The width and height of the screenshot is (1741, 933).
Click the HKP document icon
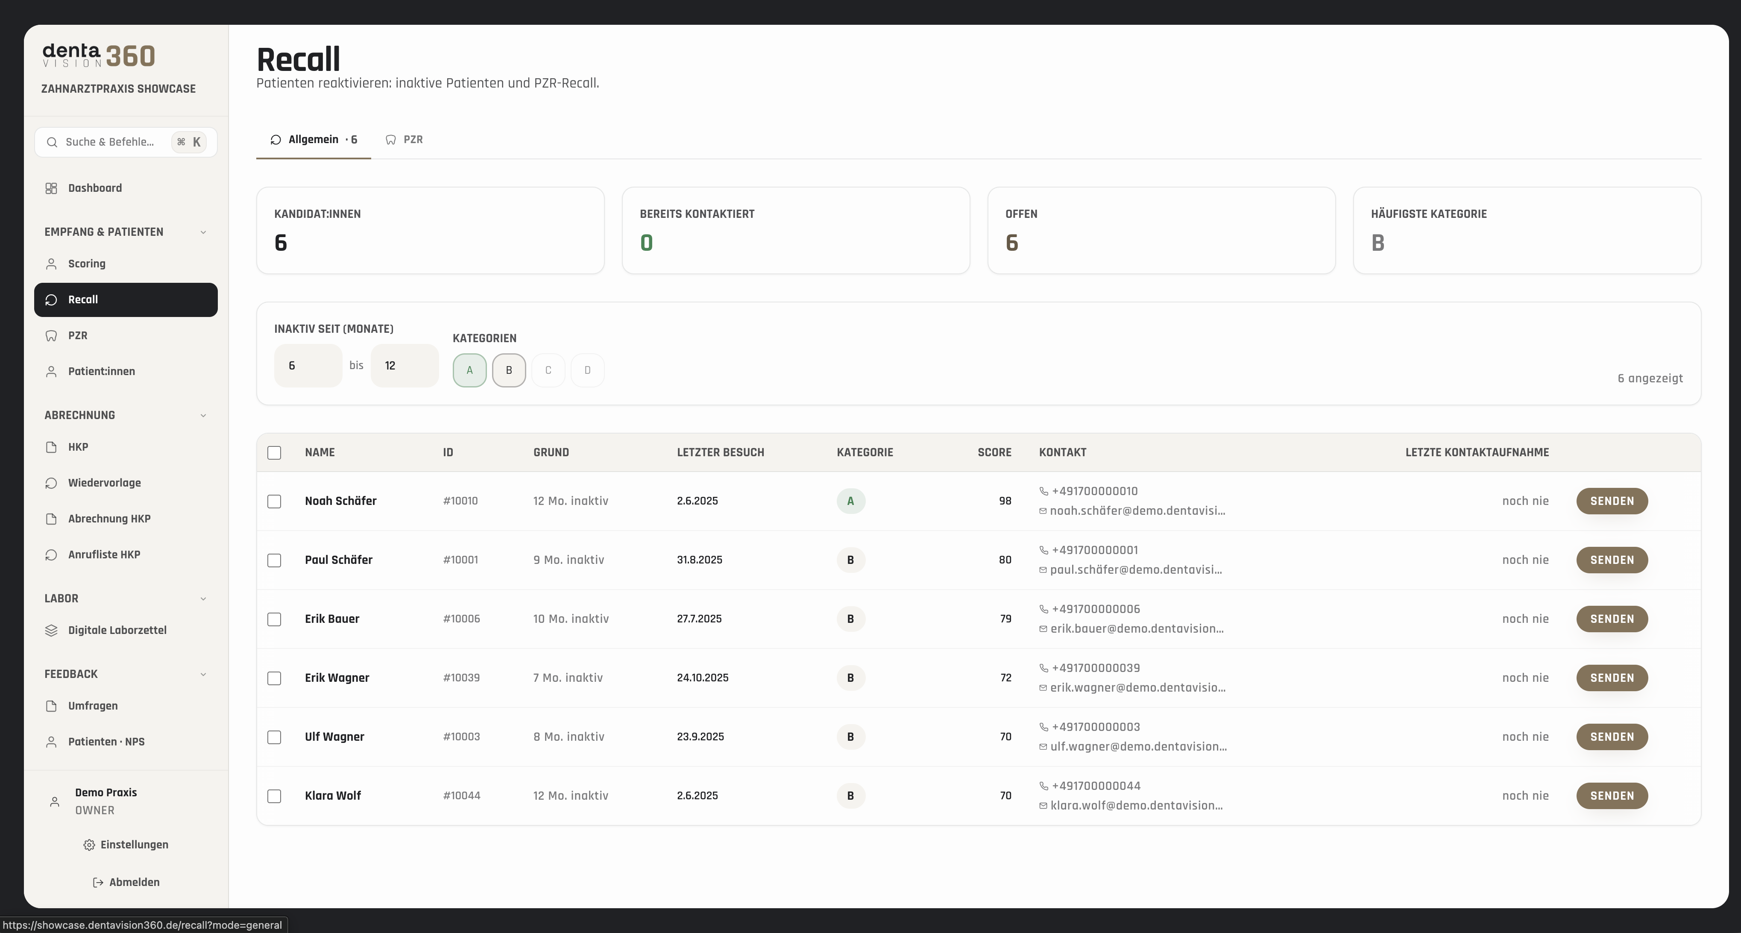coord(51,447)
